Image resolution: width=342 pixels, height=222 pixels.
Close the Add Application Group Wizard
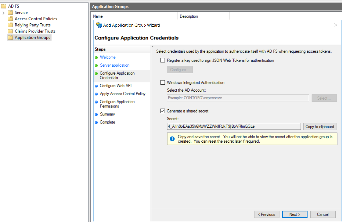(x=335, y=25)
